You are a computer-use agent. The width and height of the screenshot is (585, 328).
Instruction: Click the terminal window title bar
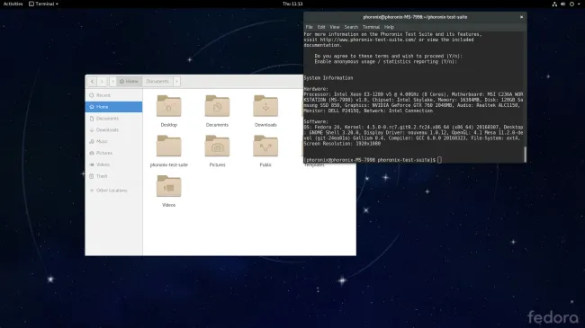click(x=415, y=17)
